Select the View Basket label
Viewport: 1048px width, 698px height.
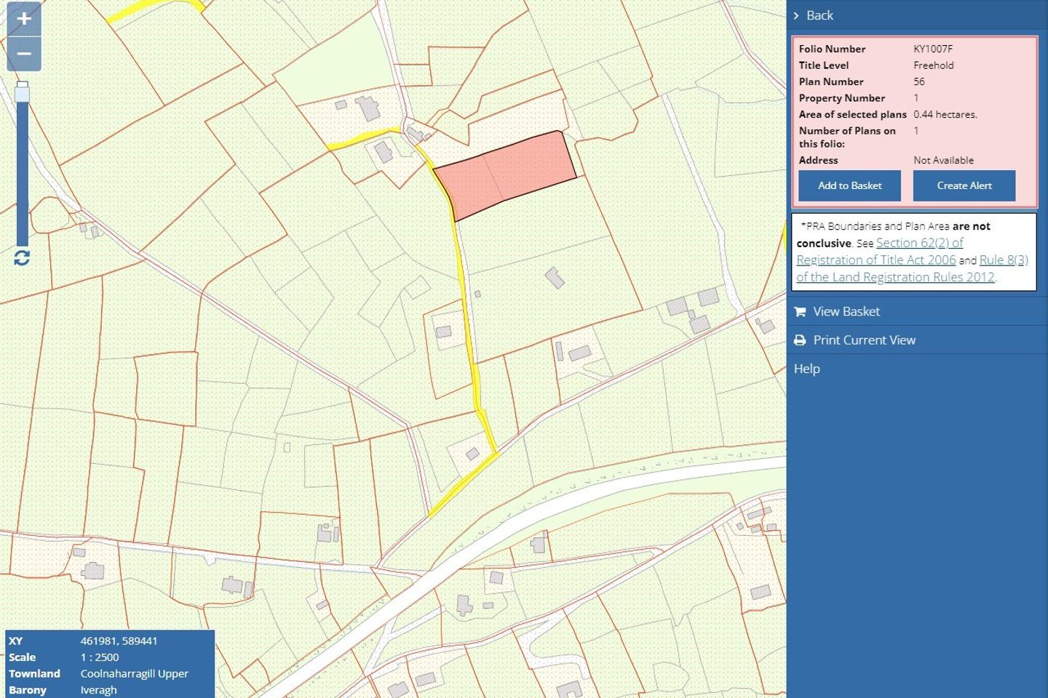point(846,312)
